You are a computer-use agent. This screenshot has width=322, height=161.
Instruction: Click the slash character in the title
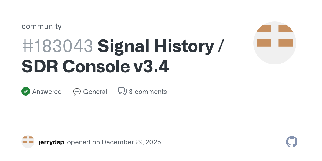(221, 46)
